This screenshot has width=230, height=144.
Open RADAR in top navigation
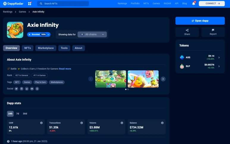point(167,3)
